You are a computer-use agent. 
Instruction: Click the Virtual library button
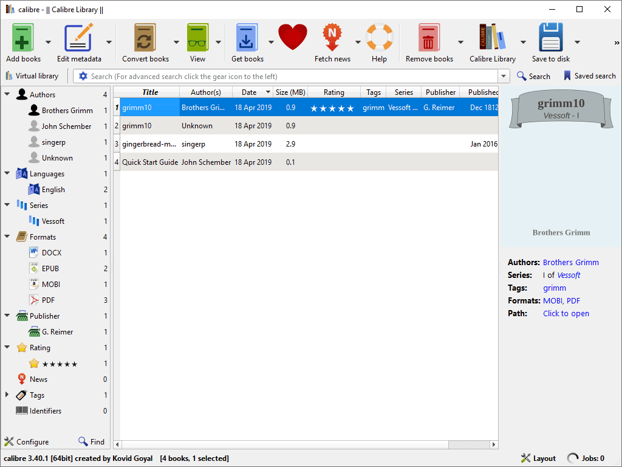tap(32, 76)
